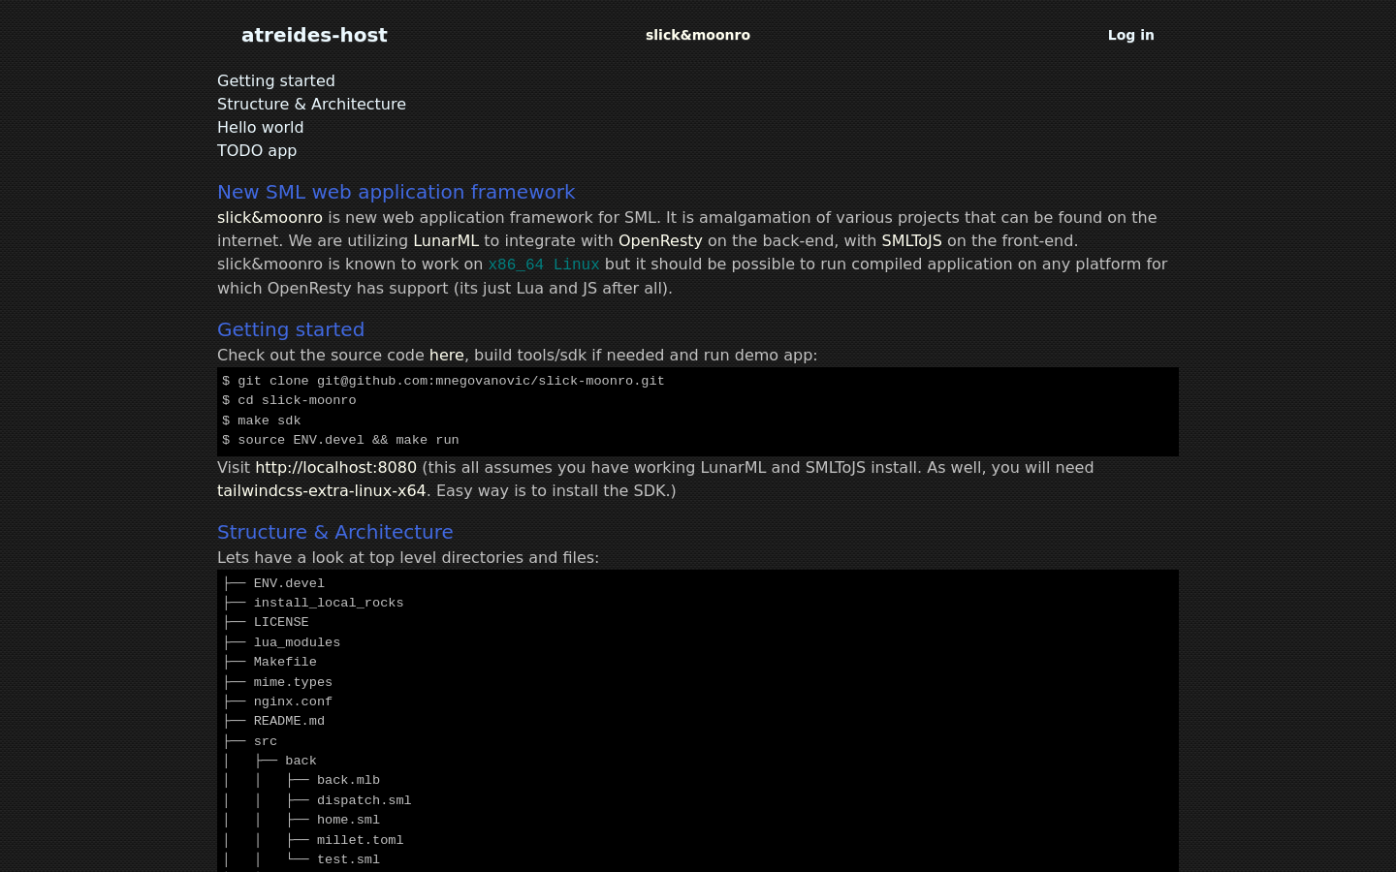Click mime.types in the directory tree

click(x=293, y=682)
